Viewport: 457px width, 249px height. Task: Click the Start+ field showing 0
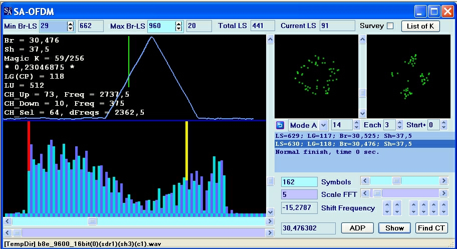[x=433, y=125]
